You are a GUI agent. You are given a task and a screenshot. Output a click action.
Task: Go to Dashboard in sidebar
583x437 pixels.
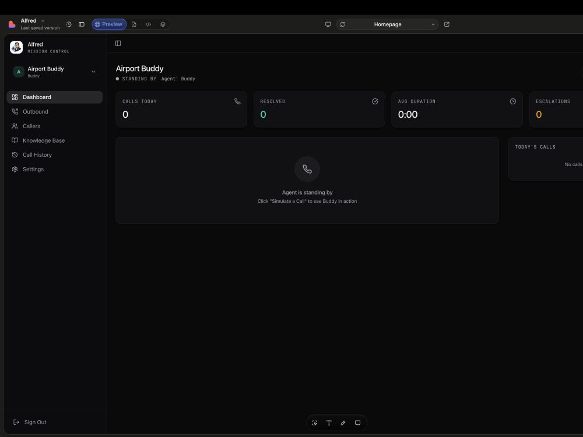[x=55, y=97]
